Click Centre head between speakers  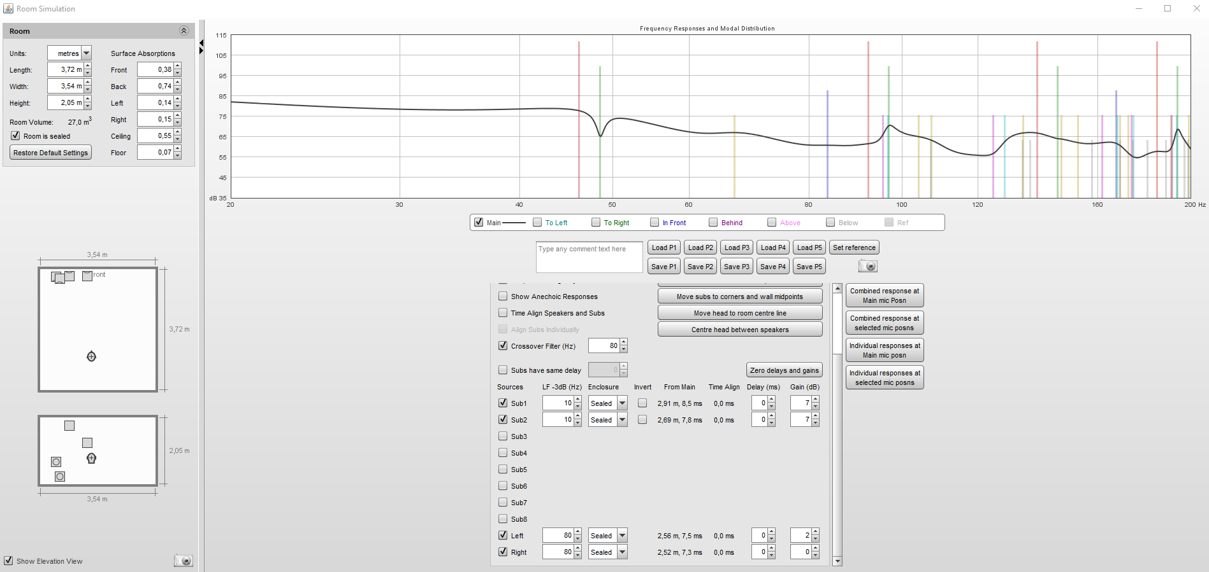point(740,330)
